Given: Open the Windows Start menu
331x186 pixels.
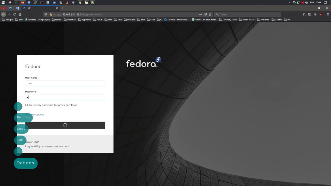Looking at the screenshot, I should [3, 3].
